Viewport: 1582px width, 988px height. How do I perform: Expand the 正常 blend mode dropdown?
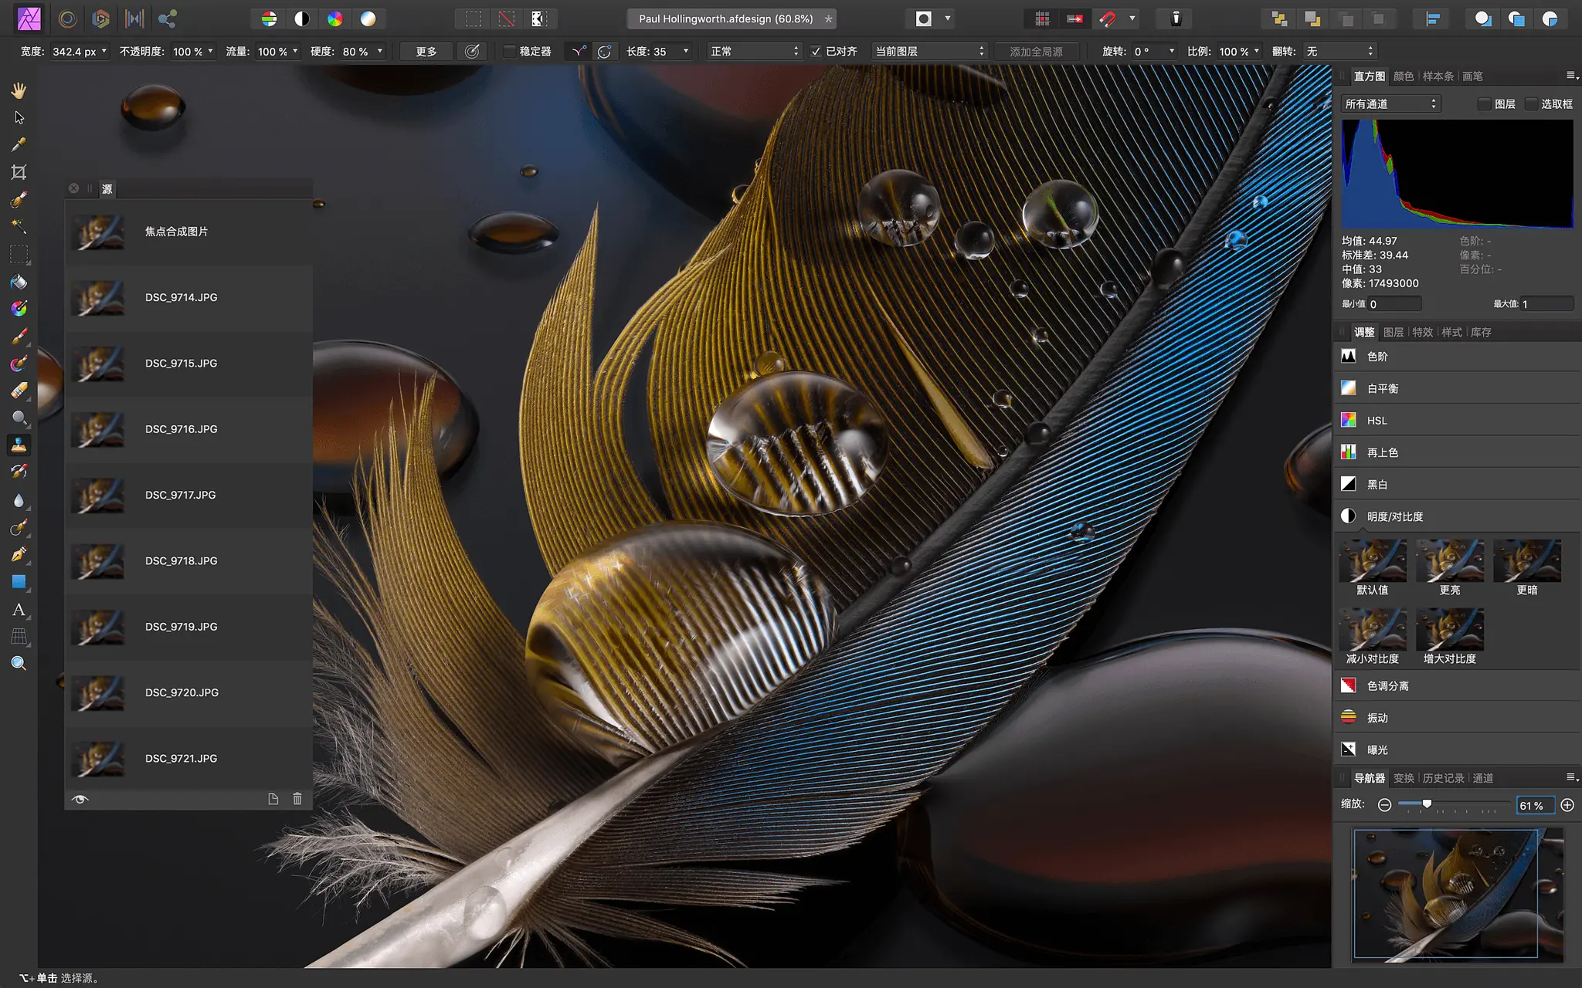754,52
